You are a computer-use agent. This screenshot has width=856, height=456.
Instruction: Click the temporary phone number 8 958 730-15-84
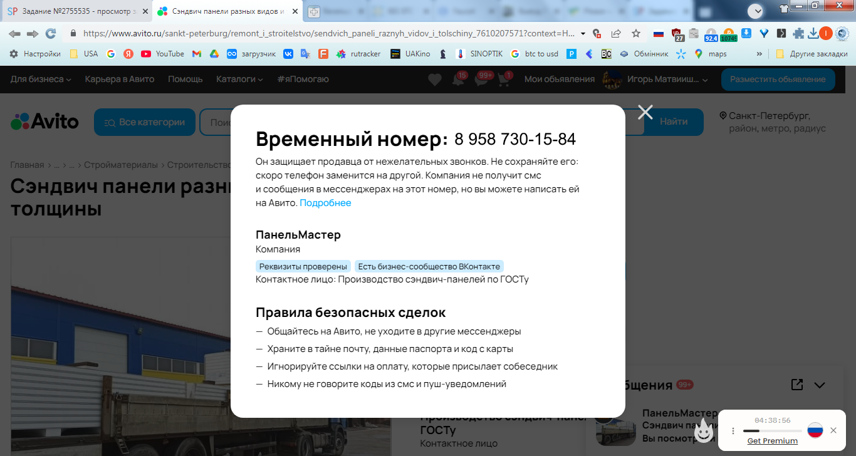pyautogui.click(x=515, y=139)
